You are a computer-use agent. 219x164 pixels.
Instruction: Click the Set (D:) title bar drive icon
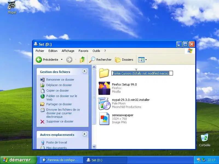click(x=36, y=44)
